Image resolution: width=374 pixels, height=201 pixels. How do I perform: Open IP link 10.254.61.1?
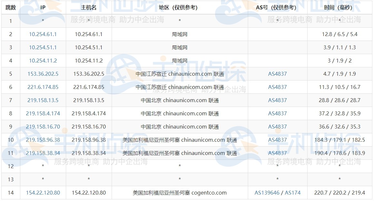pos(43,34)
